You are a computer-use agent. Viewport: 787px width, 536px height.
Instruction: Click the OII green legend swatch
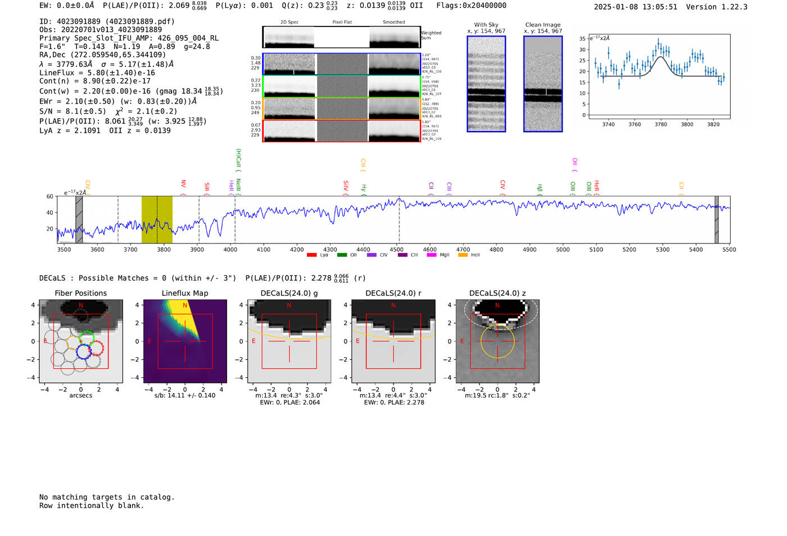[342, 255]
